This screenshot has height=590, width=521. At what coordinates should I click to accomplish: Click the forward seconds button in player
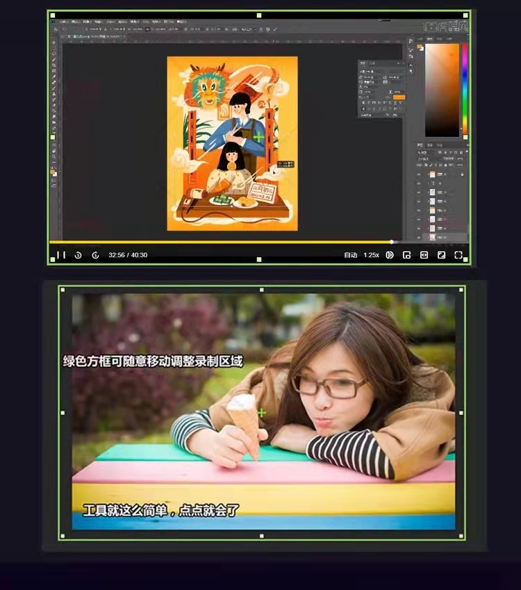(95, 255)
